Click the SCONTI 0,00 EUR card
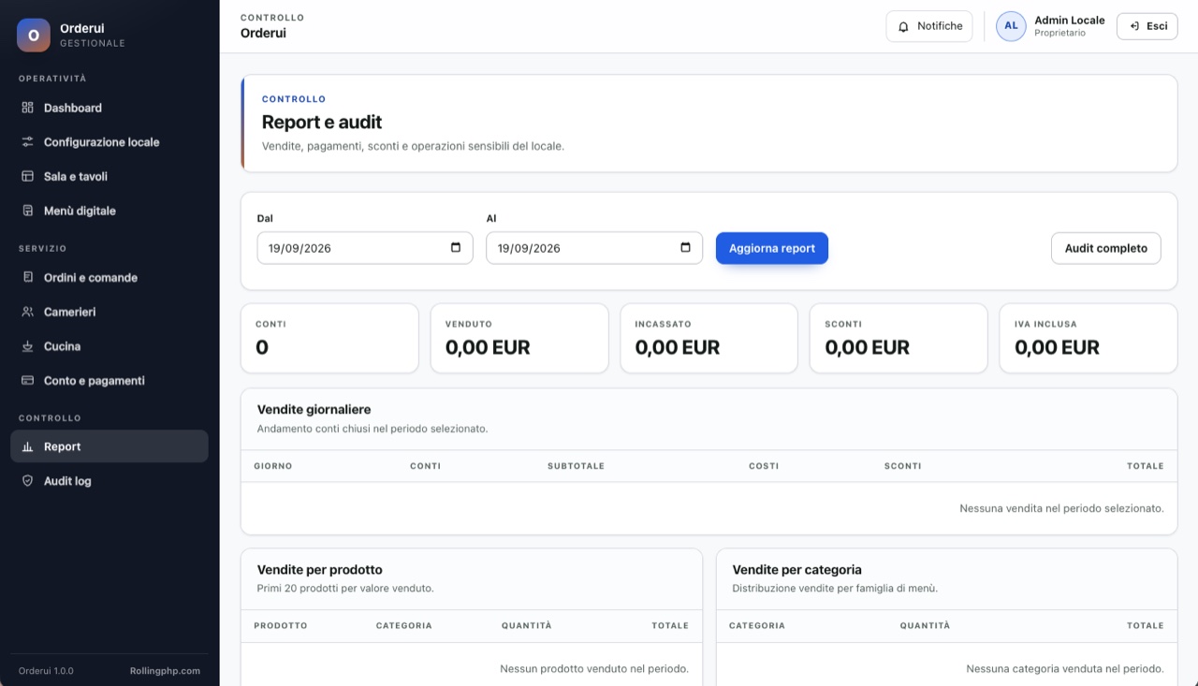 click(898, 338)
